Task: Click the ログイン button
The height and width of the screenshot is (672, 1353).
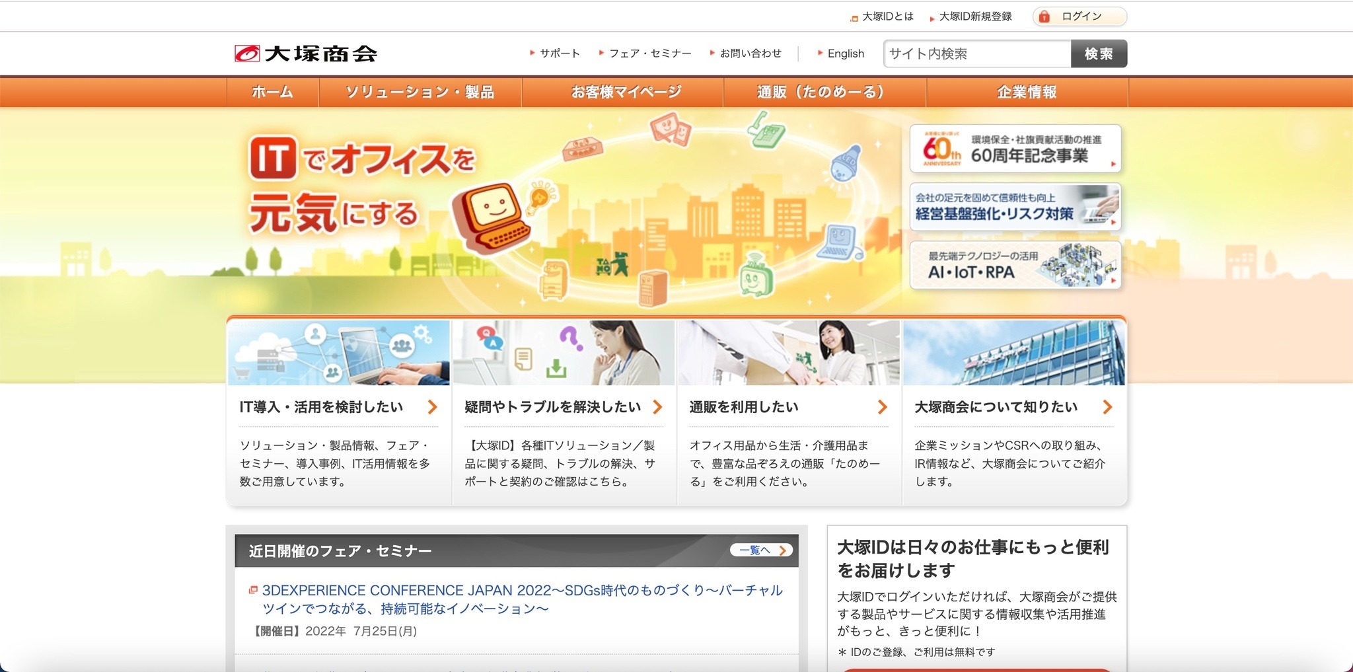Action: coord(1079,17)
